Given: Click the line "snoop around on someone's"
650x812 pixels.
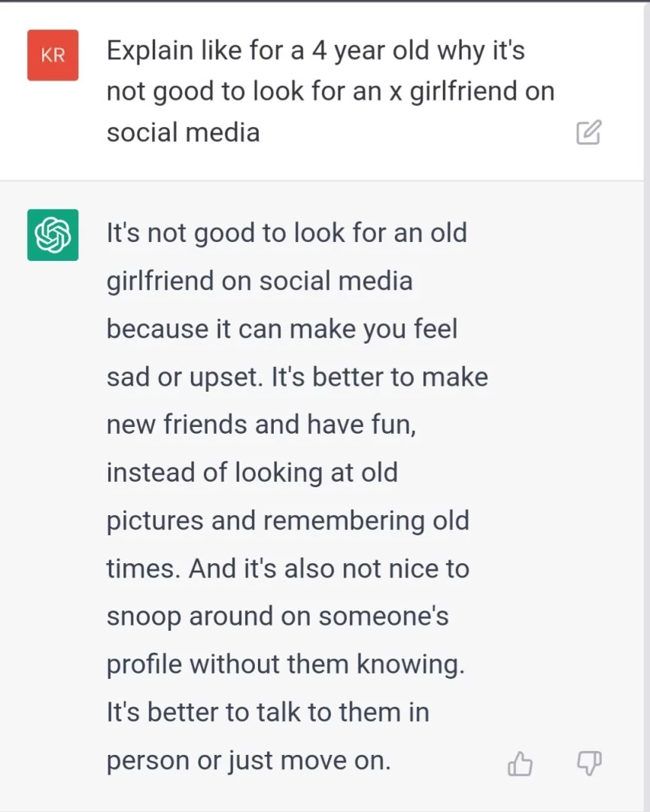Looking at the screenshot, I should point(278,617).
